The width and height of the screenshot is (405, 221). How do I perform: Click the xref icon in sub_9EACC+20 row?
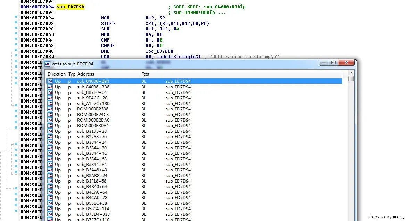coord(50,98)
